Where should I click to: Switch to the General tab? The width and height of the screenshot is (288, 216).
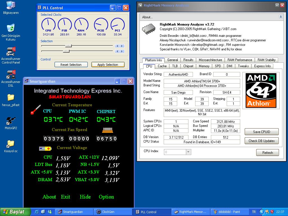172,60
